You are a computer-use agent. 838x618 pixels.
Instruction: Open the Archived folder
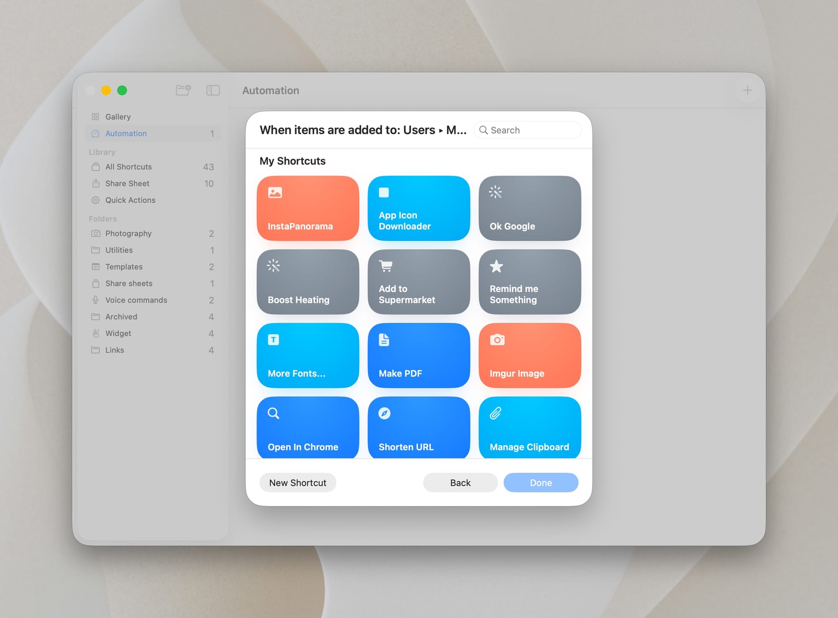121,317
